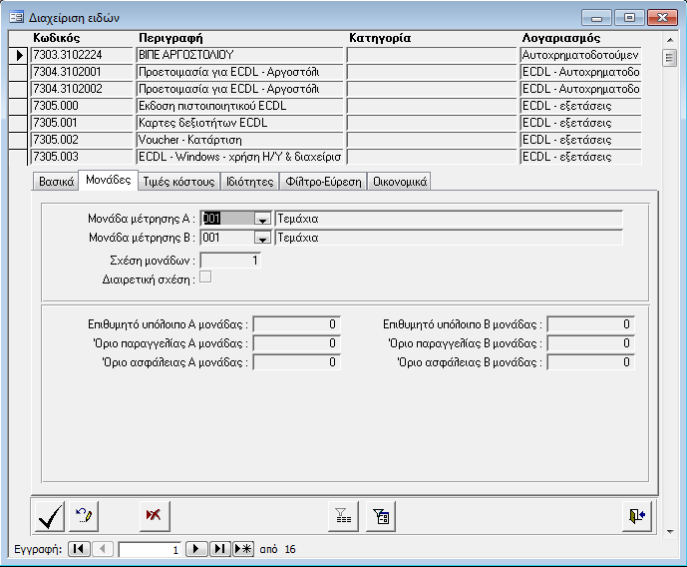
Task: Open the Μονάδα μέτρησης Β dropdown
Action: tap(262, 239)
